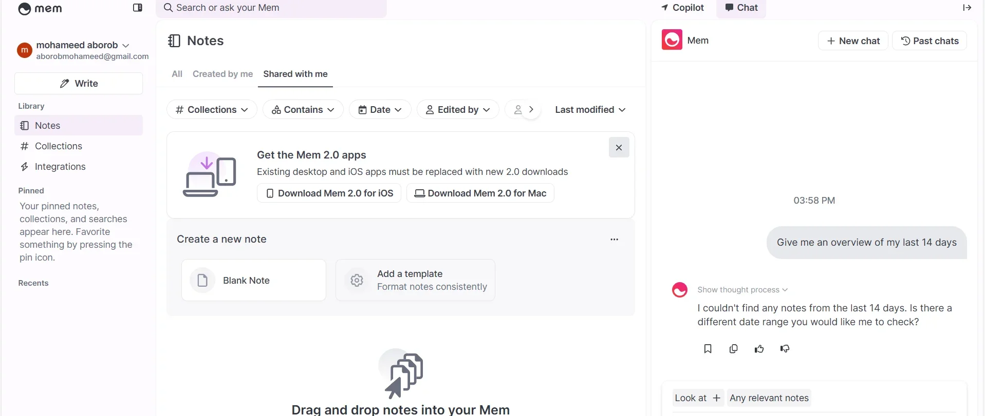Create a Blank Note
The height and width of the screenshot is (416, 985).
click(x=253, y=281)
